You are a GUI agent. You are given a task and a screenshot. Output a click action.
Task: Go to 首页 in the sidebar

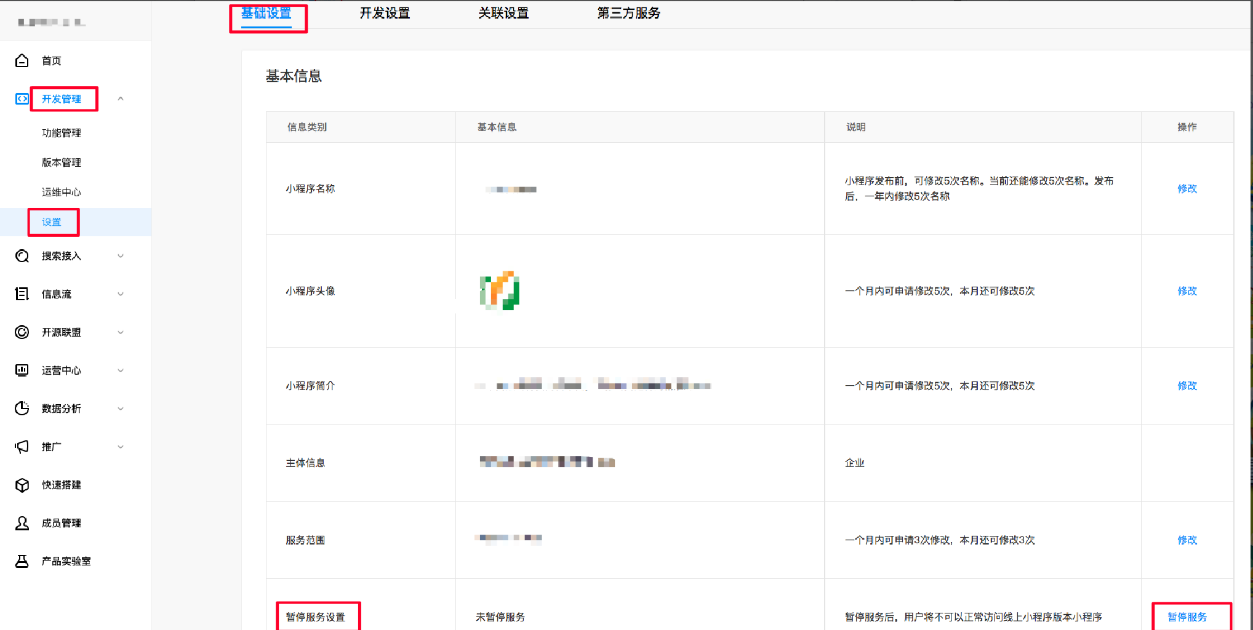tap(52, 60)
